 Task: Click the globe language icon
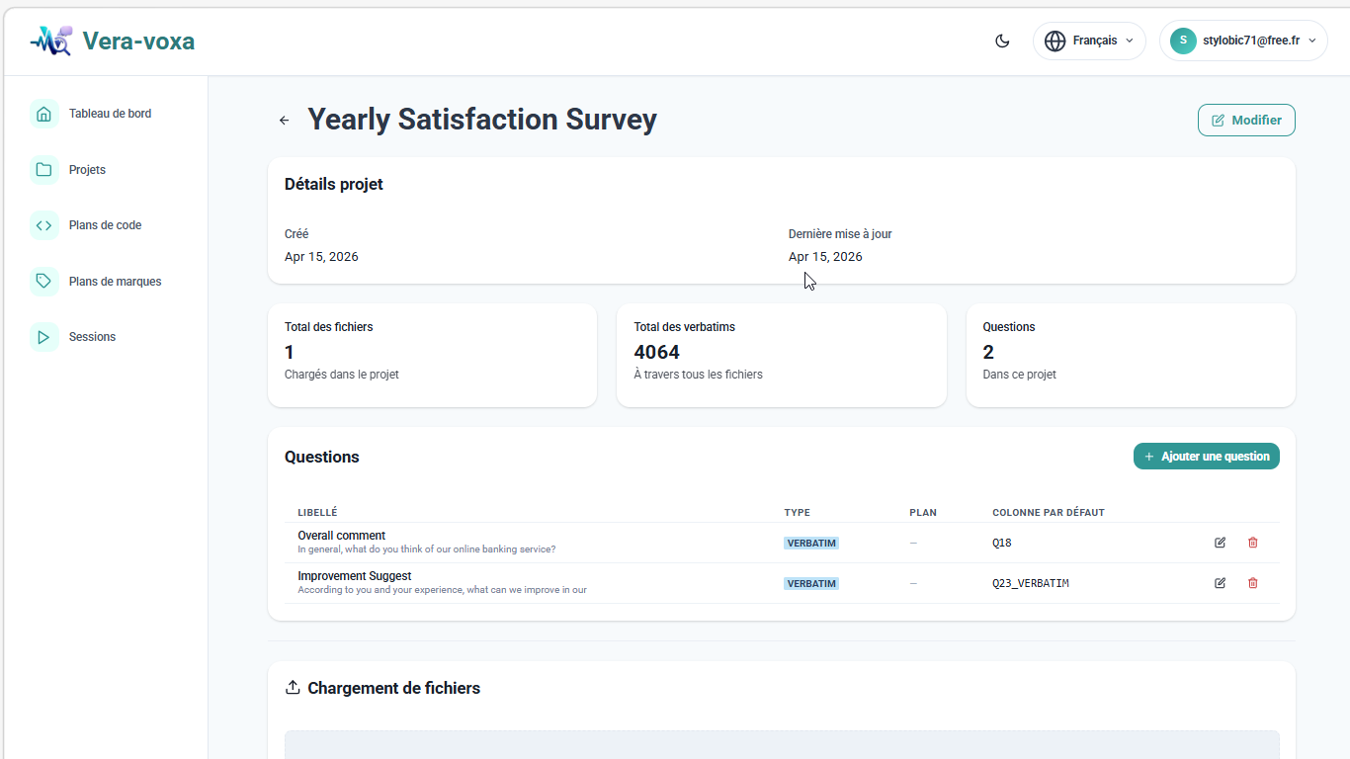[1055, 41]
